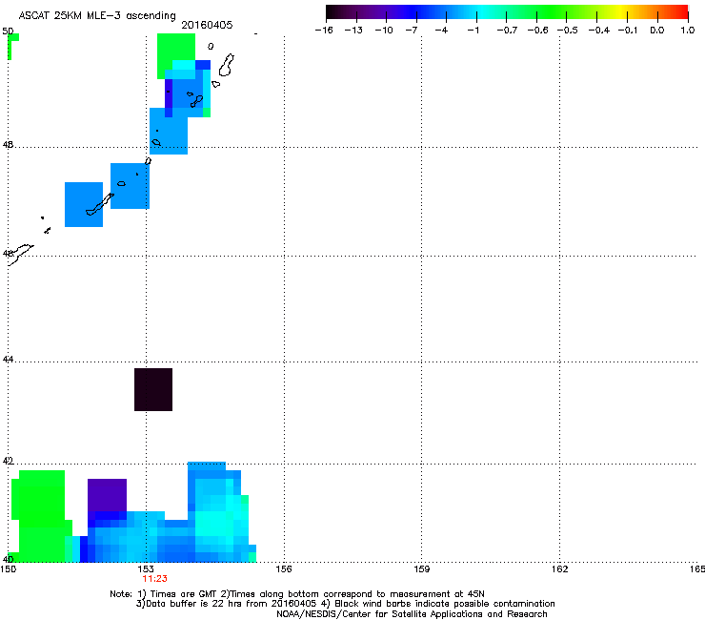The height and width of the screenshot is (620, 705).
Task: Click the title text 'ASCAT 25KM MLE-3 ascending'
Action: [97, 16]
